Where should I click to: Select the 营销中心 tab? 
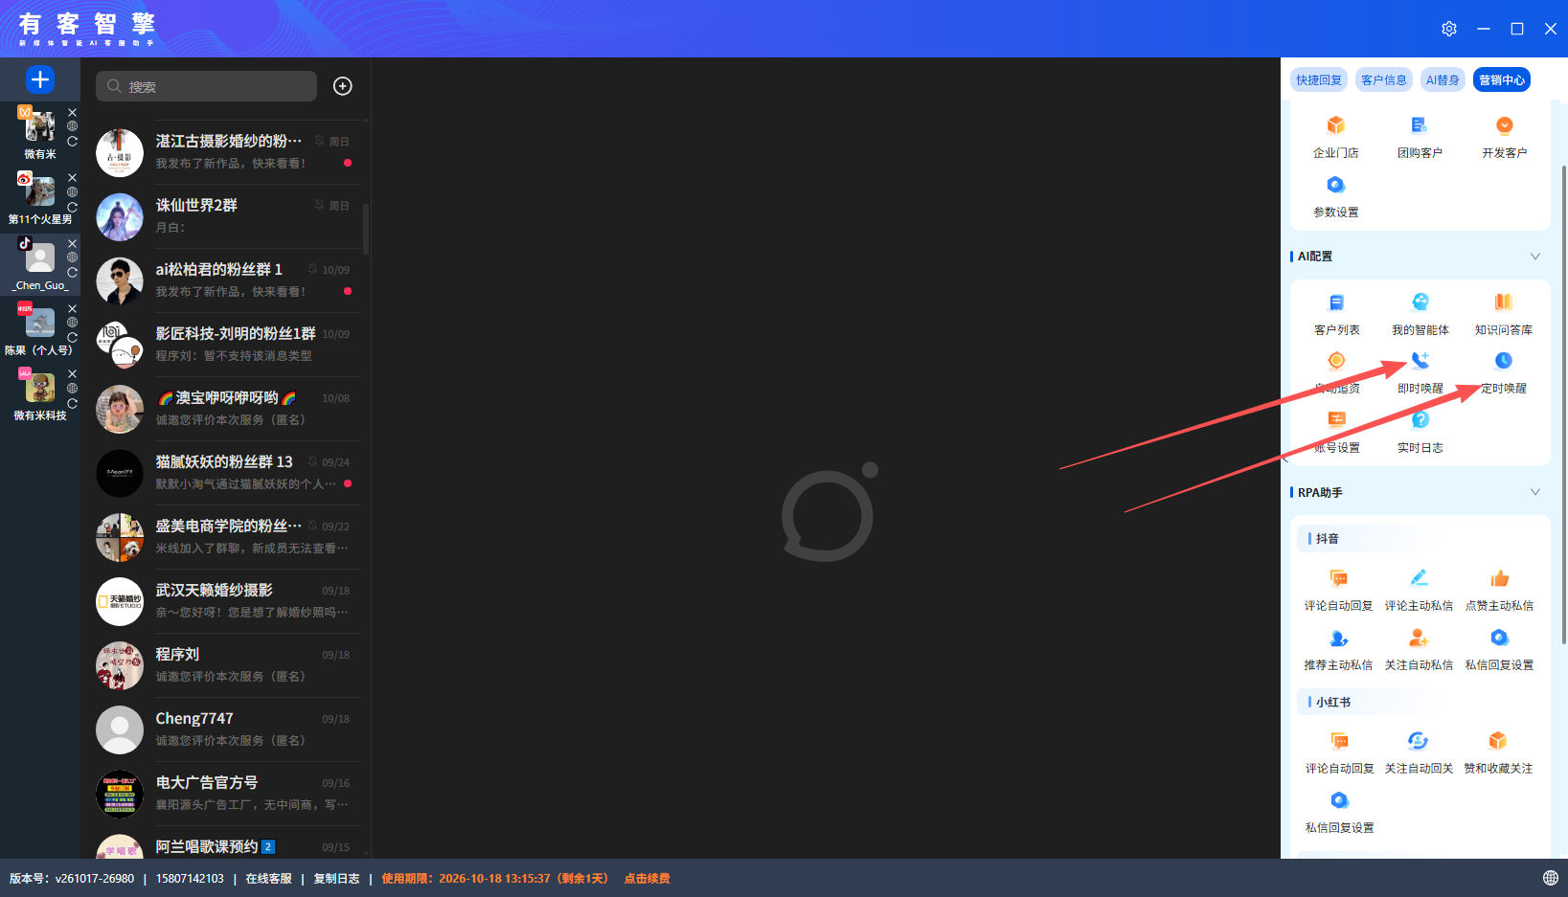1501,80
